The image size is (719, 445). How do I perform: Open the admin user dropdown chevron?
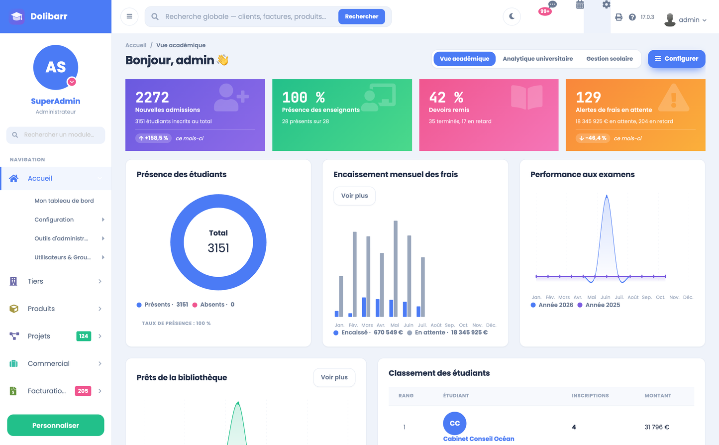point(705,20)
